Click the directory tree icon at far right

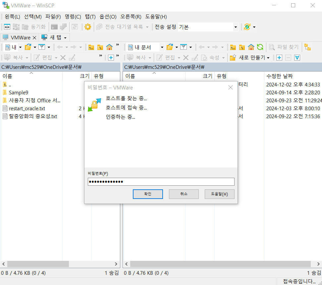coord(307,47)
